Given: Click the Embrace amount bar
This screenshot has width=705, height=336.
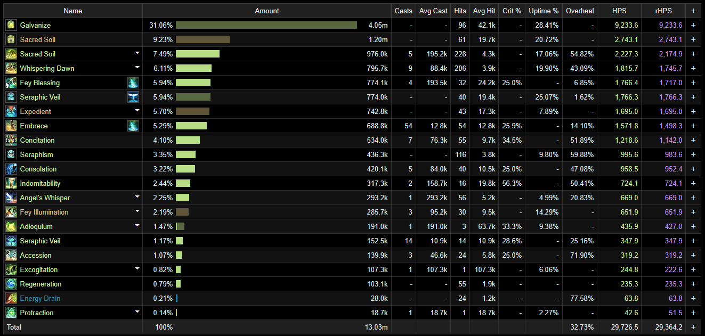Looking at the screenshot, I should coord(191,126).
